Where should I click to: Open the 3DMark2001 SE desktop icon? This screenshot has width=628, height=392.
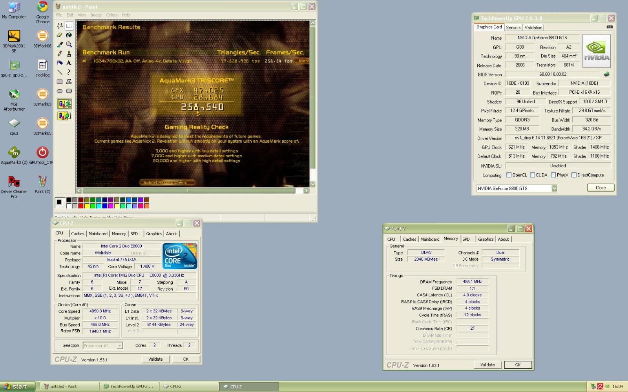14,41
